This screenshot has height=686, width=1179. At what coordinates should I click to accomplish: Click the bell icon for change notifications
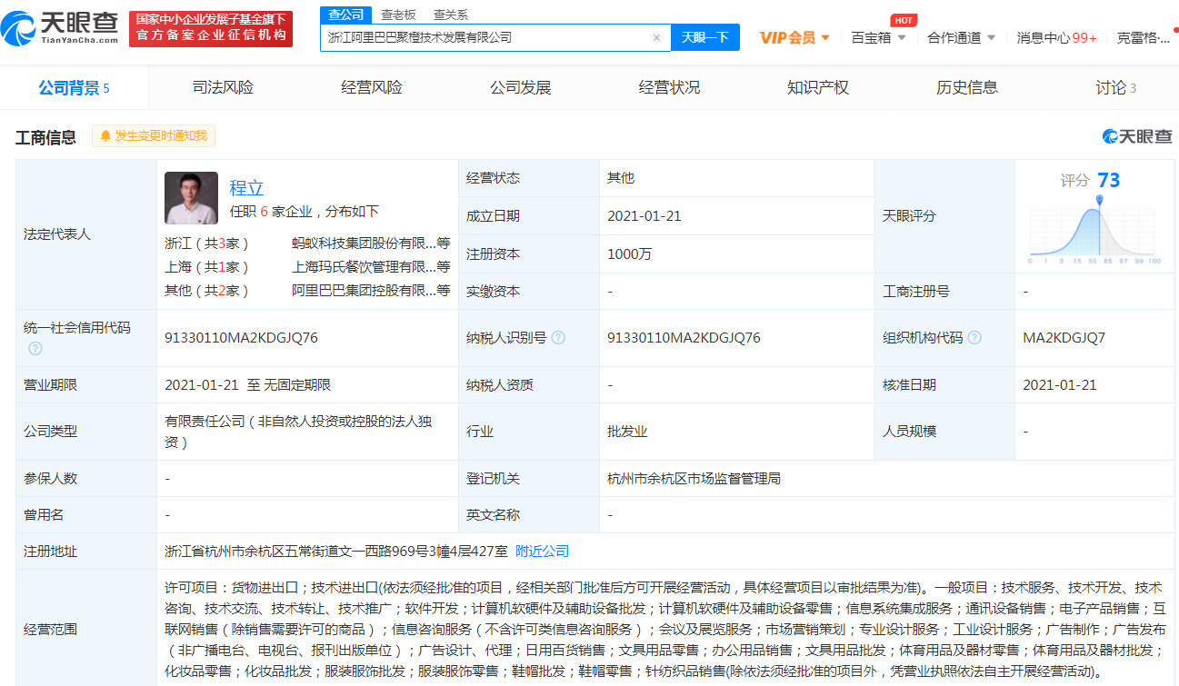coord(105,136)
